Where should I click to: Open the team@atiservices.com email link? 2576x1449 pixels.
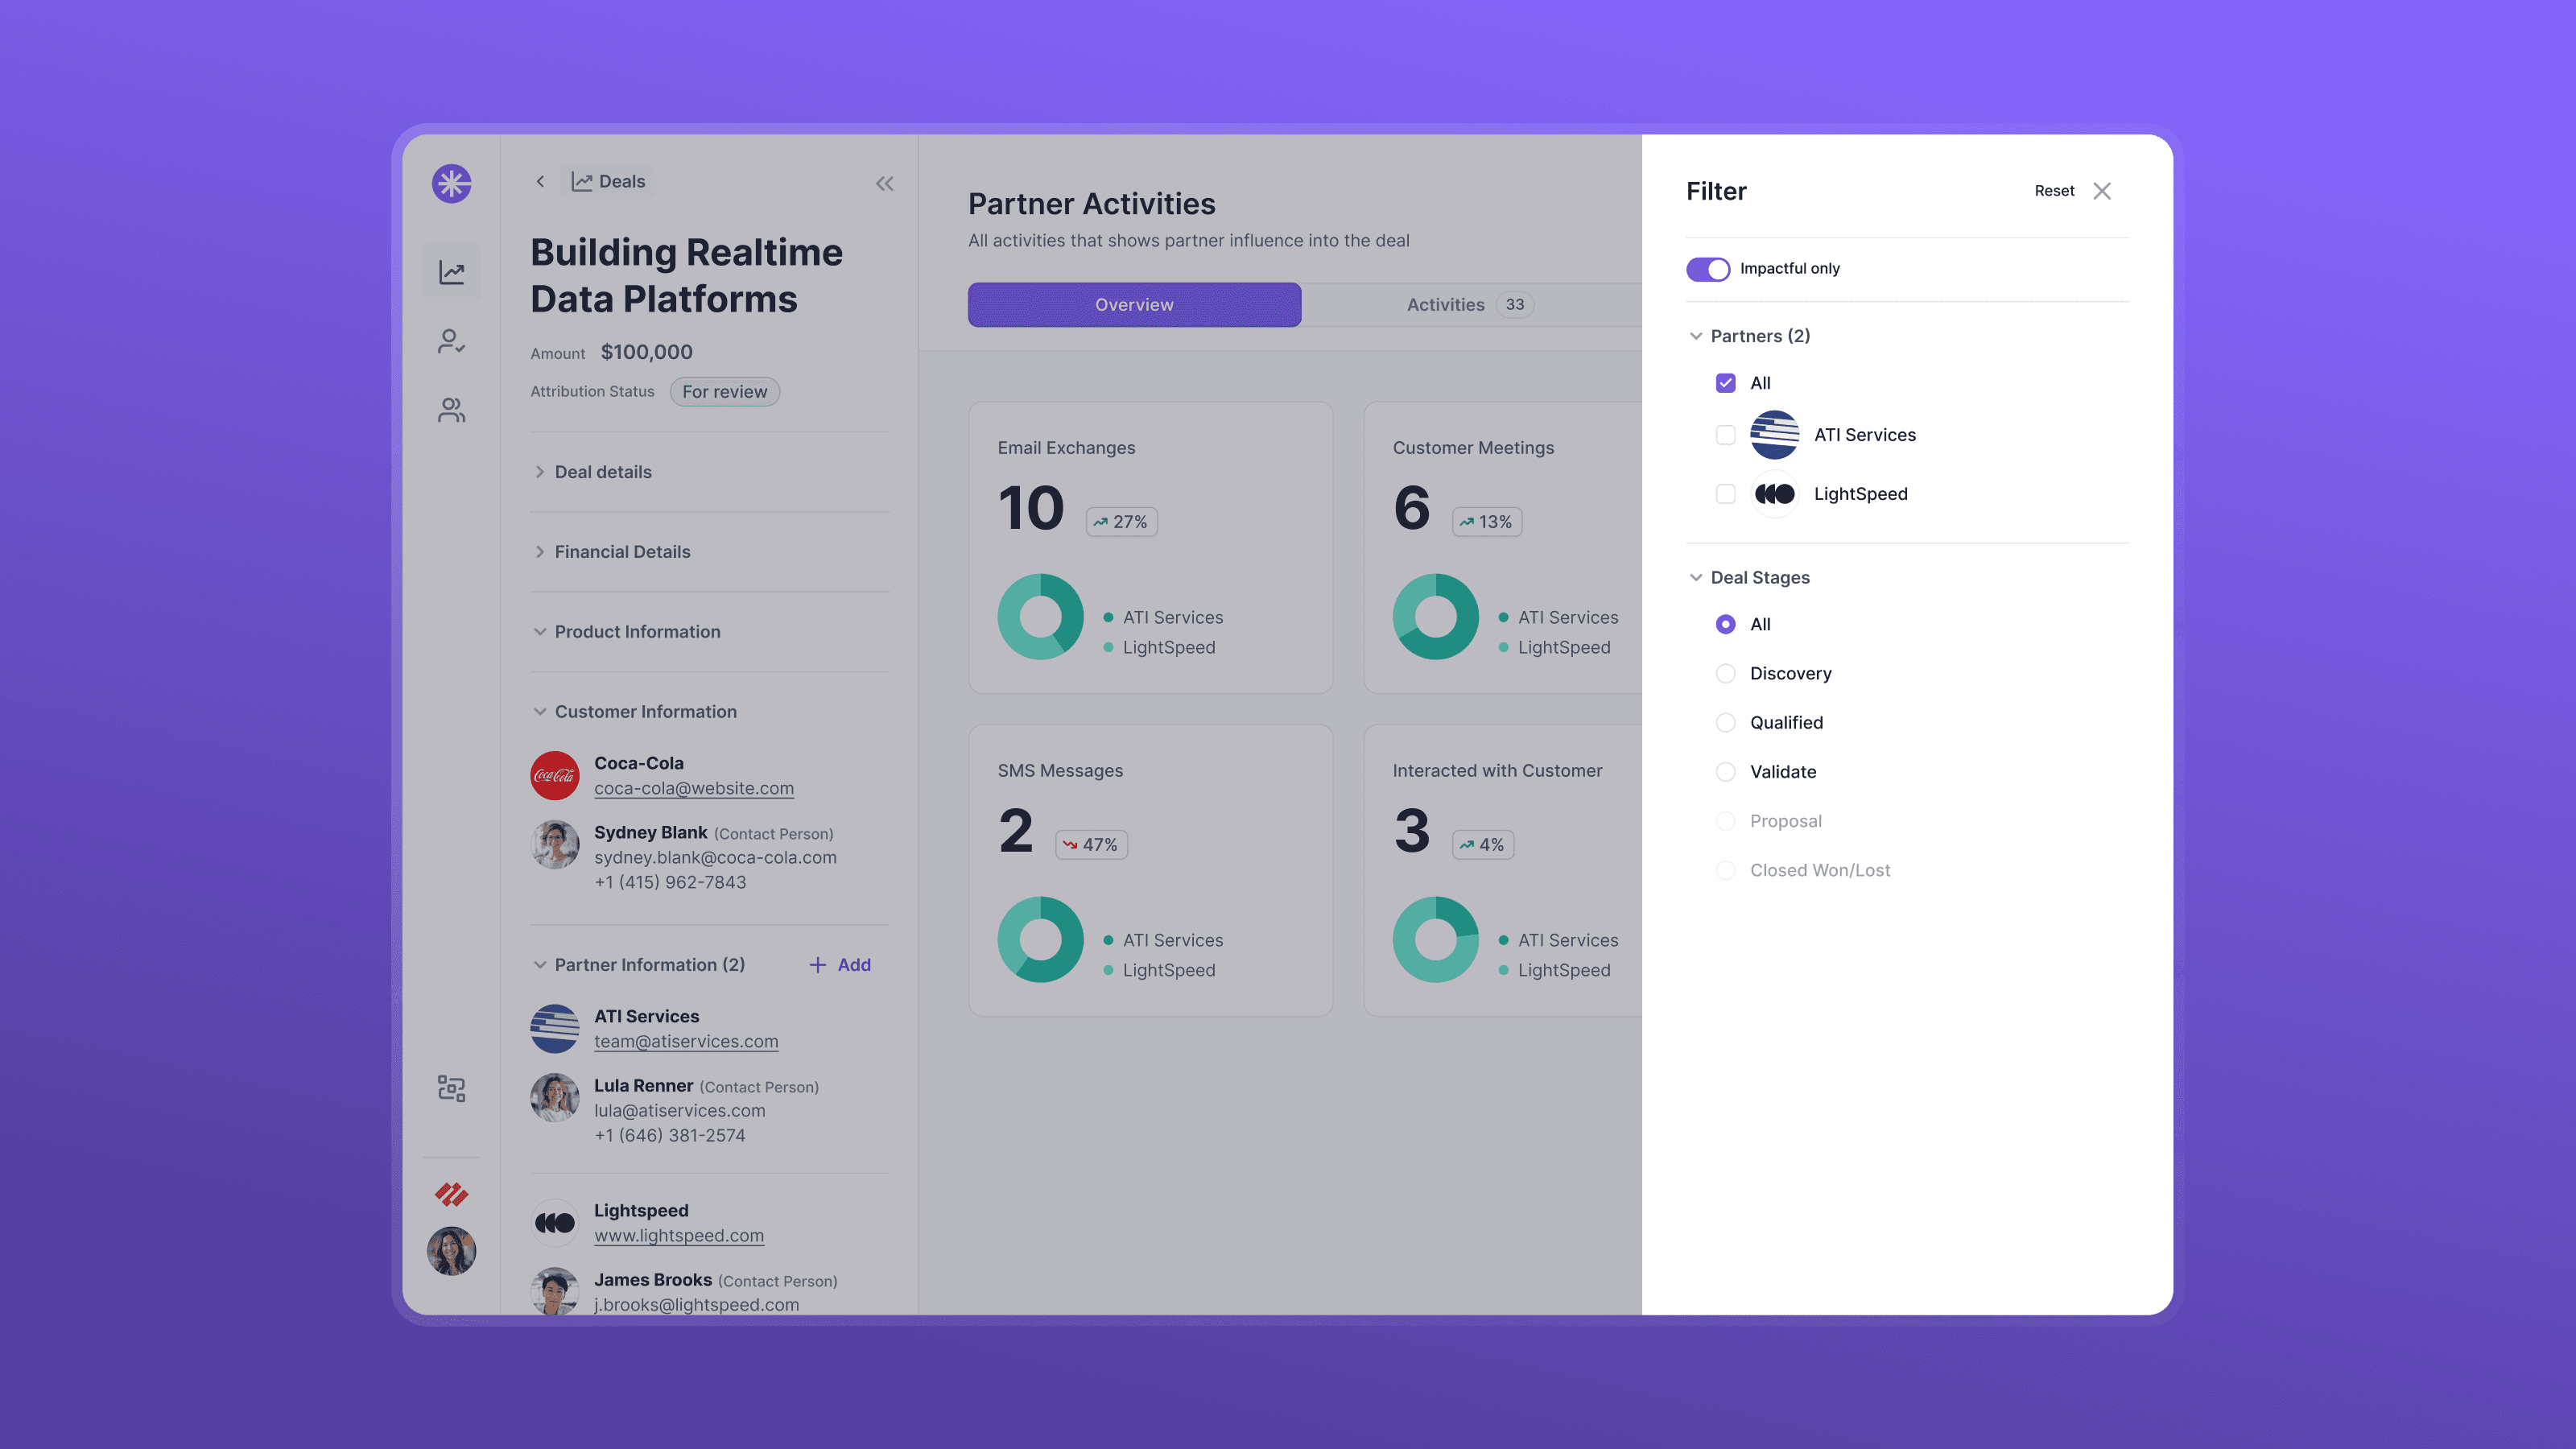tap(685, 1041)
